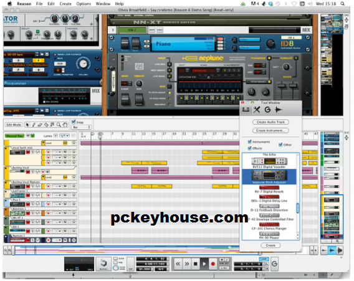Open Spotlight search in menu bar

(x=343, y=4)
